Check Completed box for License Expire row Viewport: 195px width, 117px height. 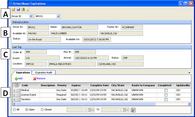tap(166, 95)
